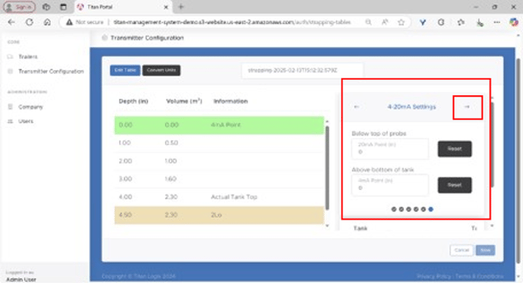Click the table scrollbar down arrow

click(x=327, y=226)
